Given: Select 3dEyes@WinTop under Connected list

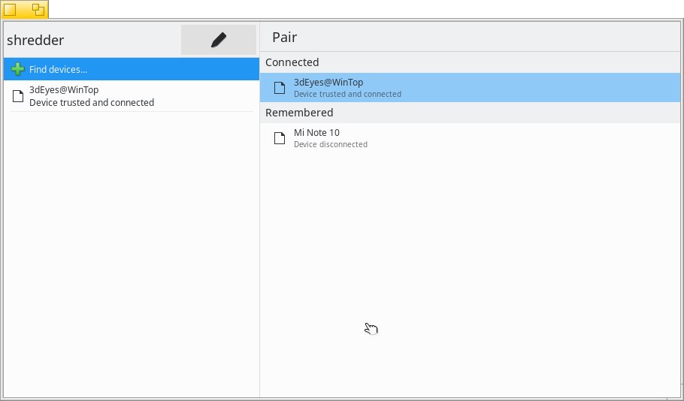Looking at the screenshot, I should pyautogui.click(x=471, y=88).
